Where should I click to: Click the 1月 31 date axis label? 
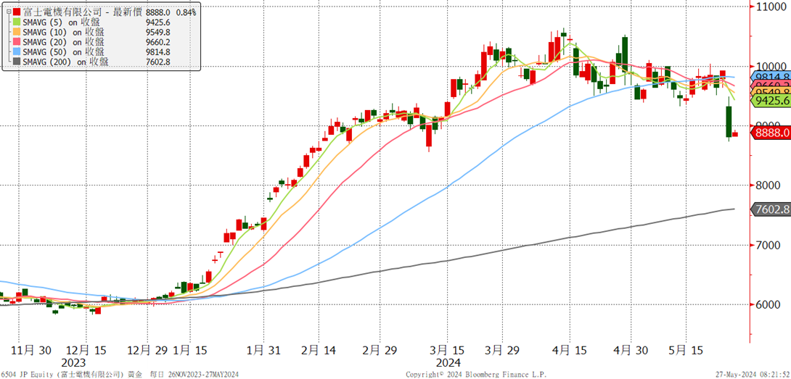[264, 350]
